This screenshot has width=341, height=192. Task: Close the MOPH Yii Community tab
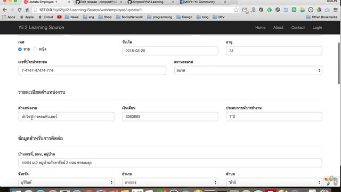225,2
